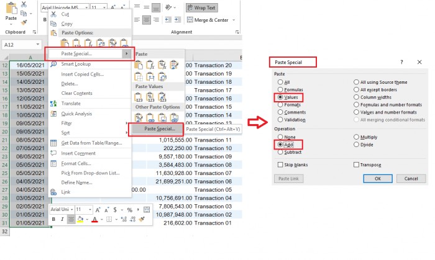Viewport: 435px width, 260px height.
Task: Open the Name Box dropdown for A12
Action: pos(37,45)
